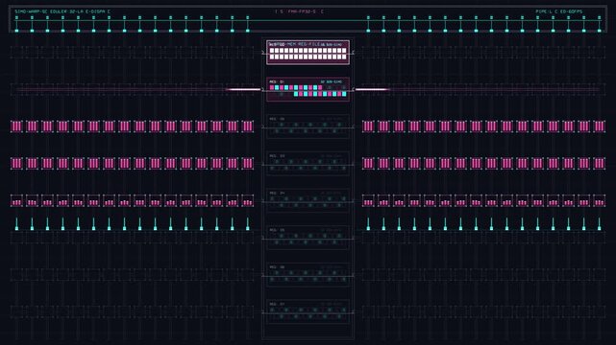Select the dim REG 05 register panel
Viewport: 616px width, 345px height.
click(x=308, y=238)
